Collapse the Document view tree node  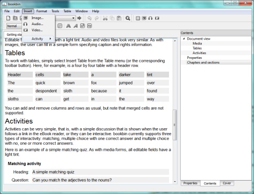click(x=184, y=38)
